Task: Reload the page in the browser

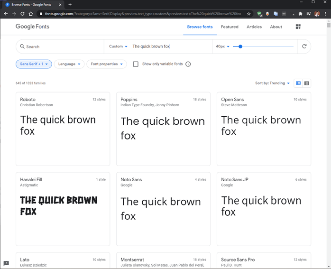Action: [22, 14]
